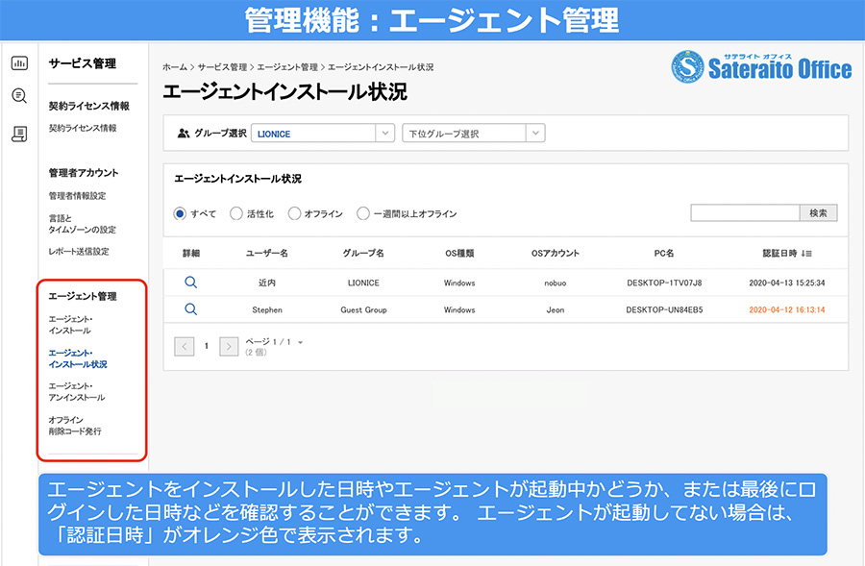Open the 下位グループ選択 dropdown
The image size is (865, 566).
[474, 133]
